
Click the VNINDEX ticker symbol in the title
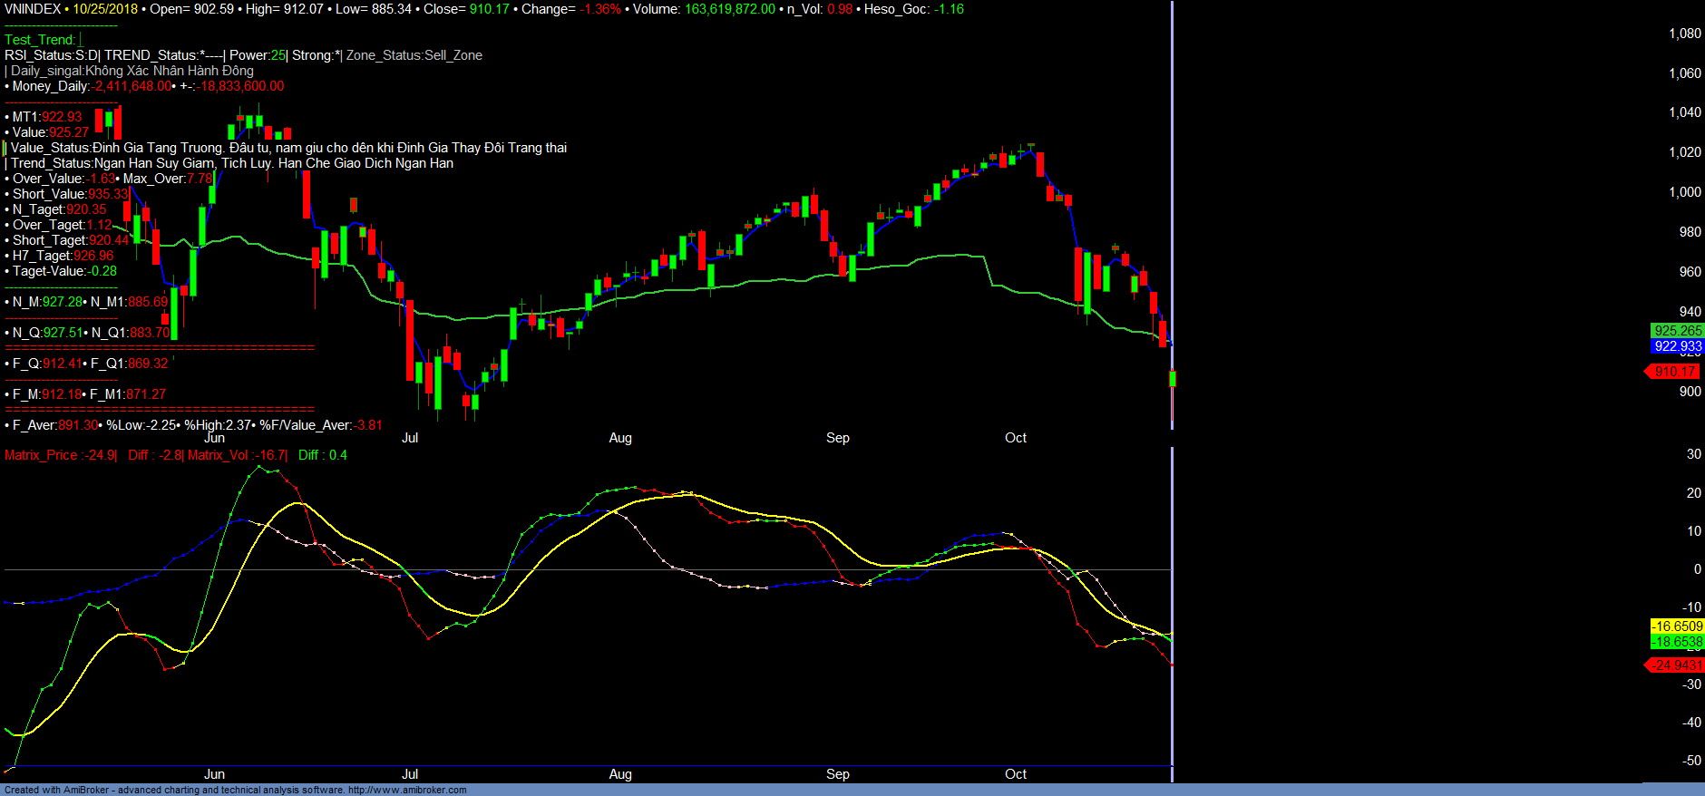[33, 9]
